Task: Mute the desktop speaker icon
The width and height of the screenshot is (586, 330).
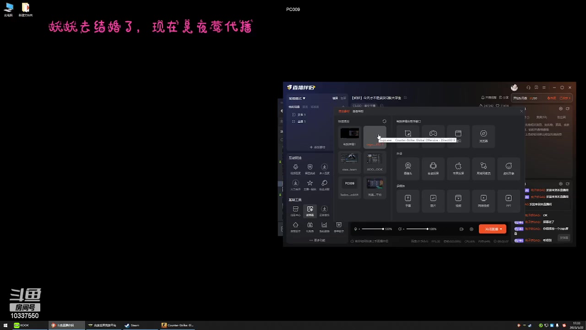Action: 400,229
